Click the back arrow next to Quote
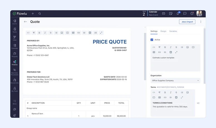The width and height of the screenshot is (216, 128). pos(26,22)
